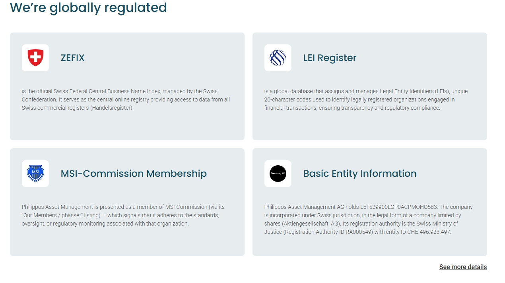Click the LEI code 529900LGP0ACPMOHQ583

tap(403, 207)
